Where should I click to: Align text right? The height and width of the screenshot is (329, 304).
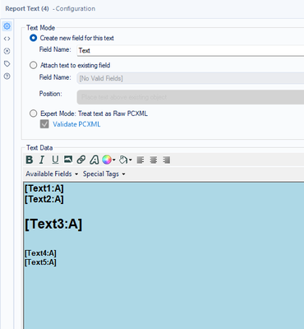click(x=166, y=160)
